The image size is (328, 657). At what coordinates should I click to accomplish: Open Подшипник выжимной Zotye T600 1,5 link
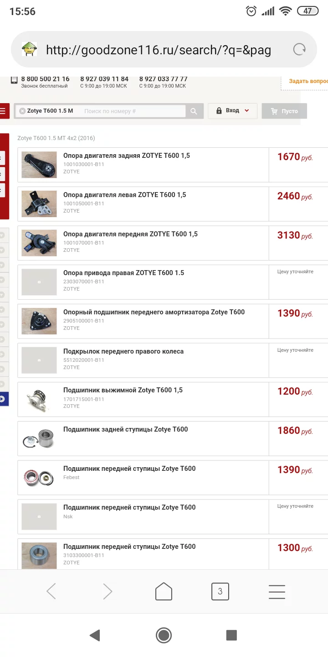tap(123, 390)
